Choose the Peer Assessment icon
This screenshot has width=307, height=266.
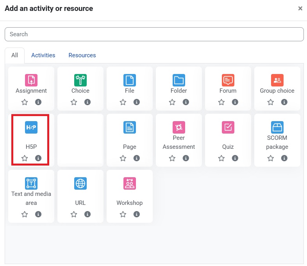179,127
